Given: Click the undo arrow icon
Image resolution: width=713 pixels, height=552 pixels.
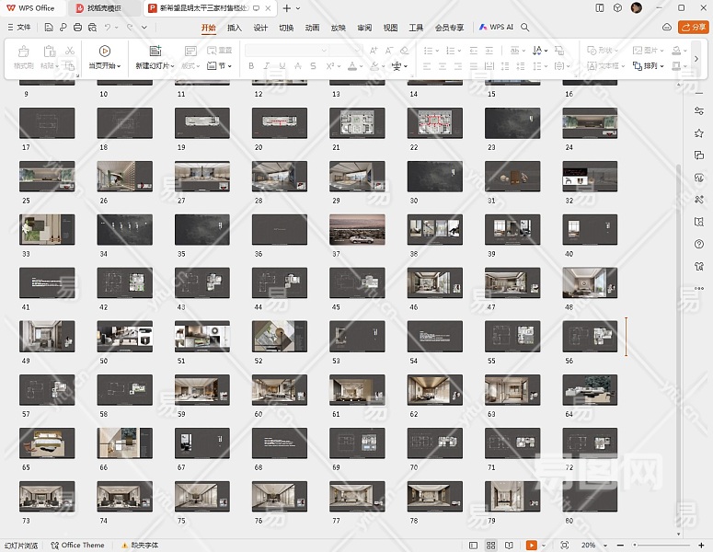Looking at the screenshot, I should pos(108,28).
